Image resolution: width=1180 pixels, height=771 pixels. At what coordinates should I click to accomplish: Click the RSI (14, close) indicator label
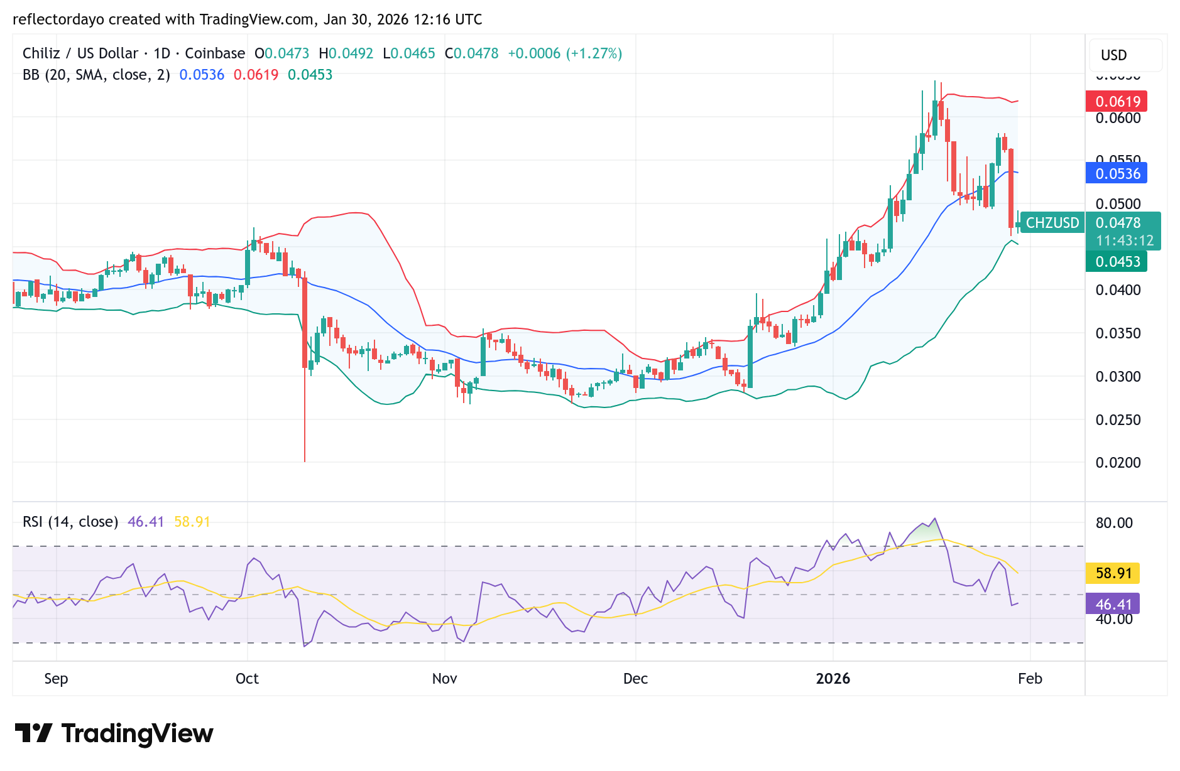point(70,522)
